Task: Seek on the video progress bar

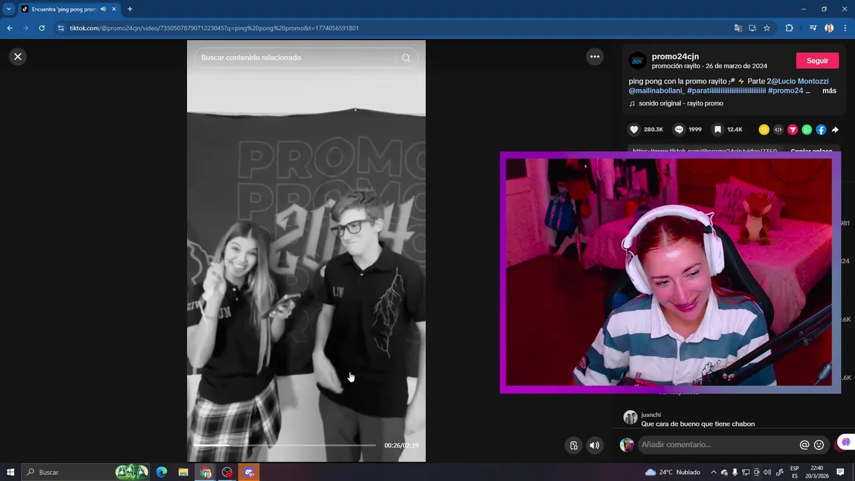Action: 285,445
